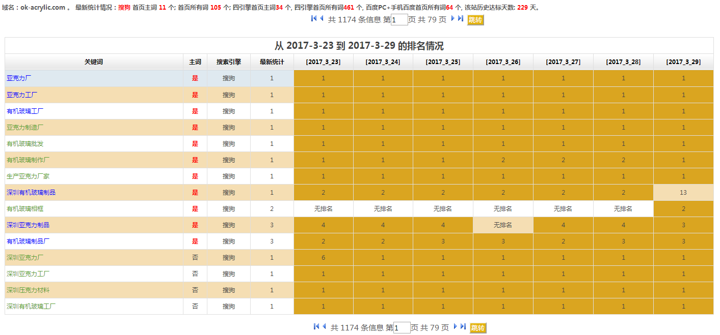Open the 亚克力厂 keyword link
The height and width of the screenshot is (335, 720).
coord(19,78)
